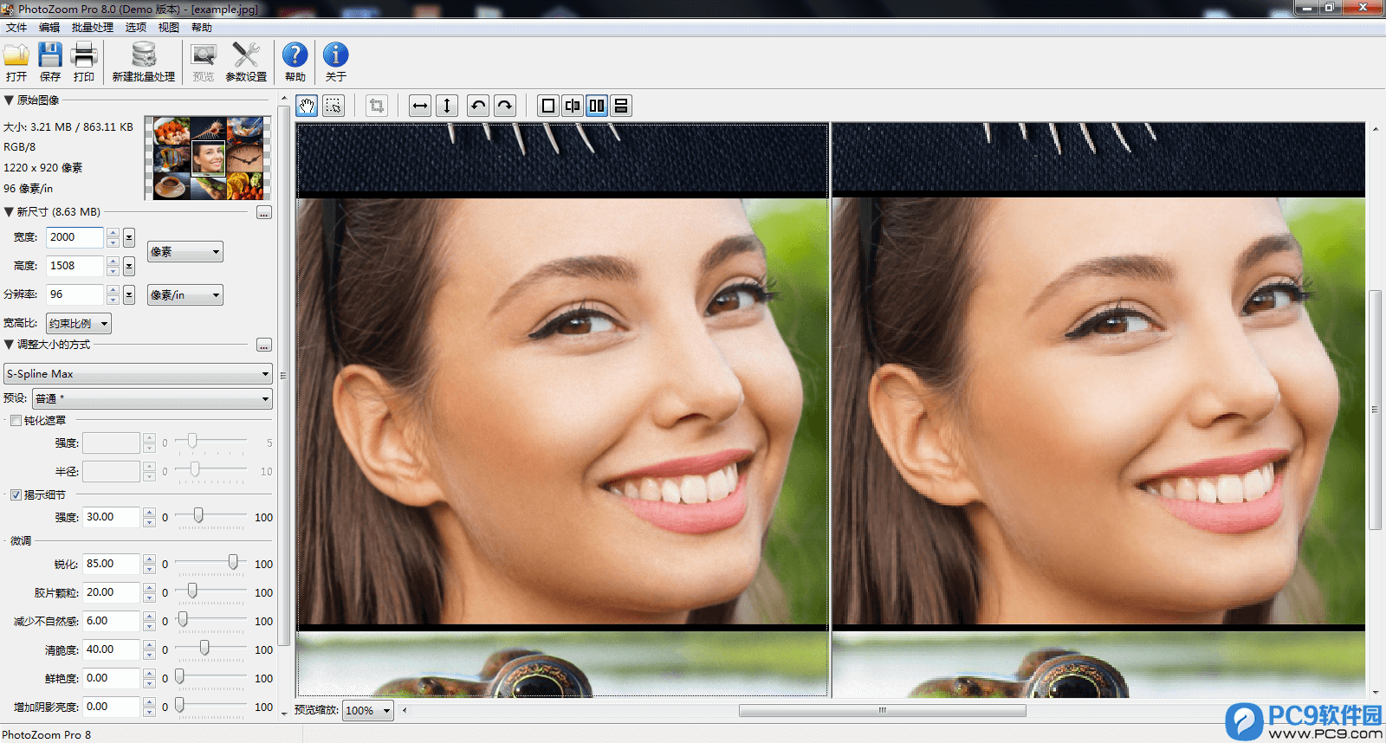1386x743 pixels.
Task: Open resolution value history dropdown arrow
Action: [x=129, y=294]
